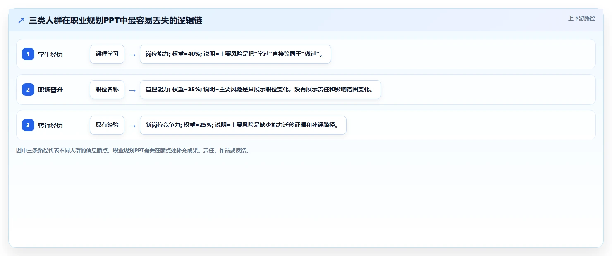The image size is (612, 256).
Task: Click the 转行经历 row label
Action: pyautogui.click(x=50, y=125)
